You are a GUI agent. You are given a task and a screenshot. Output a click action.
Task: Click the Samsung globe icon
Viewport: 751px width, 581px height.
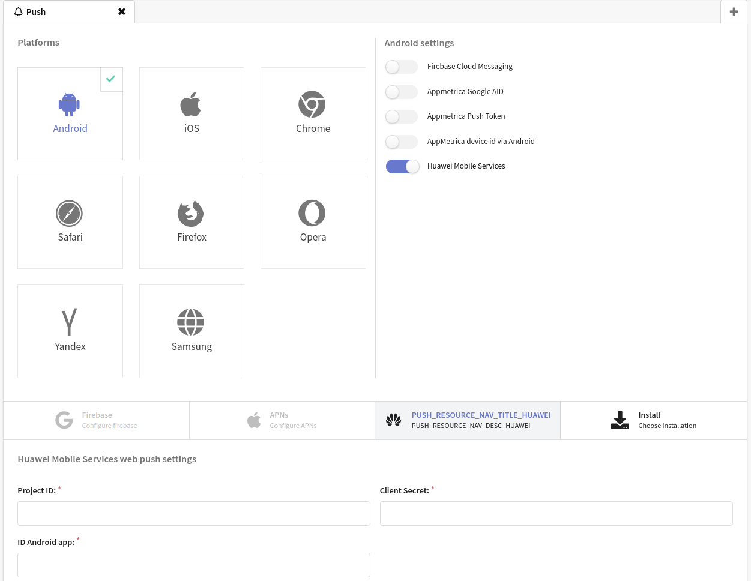191,322
